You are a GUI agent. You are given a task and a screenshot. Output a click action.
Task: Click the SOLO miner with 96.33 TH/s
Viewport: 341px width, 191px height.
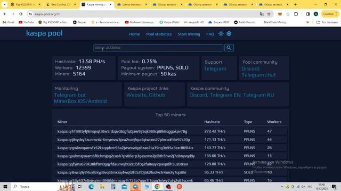[x=122, y=172]
